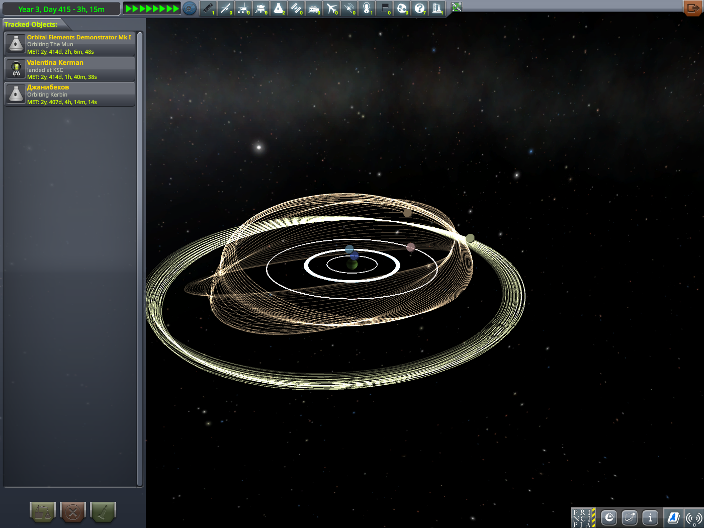Toggle the Relays filter icon
Image resolution: width=704 pixels, height=528 pixels.
coord(349,8)
